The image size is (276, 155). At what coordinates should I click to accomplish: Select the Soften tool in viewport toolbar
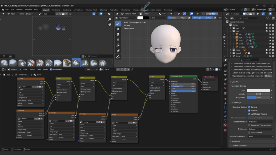point(118,29)
